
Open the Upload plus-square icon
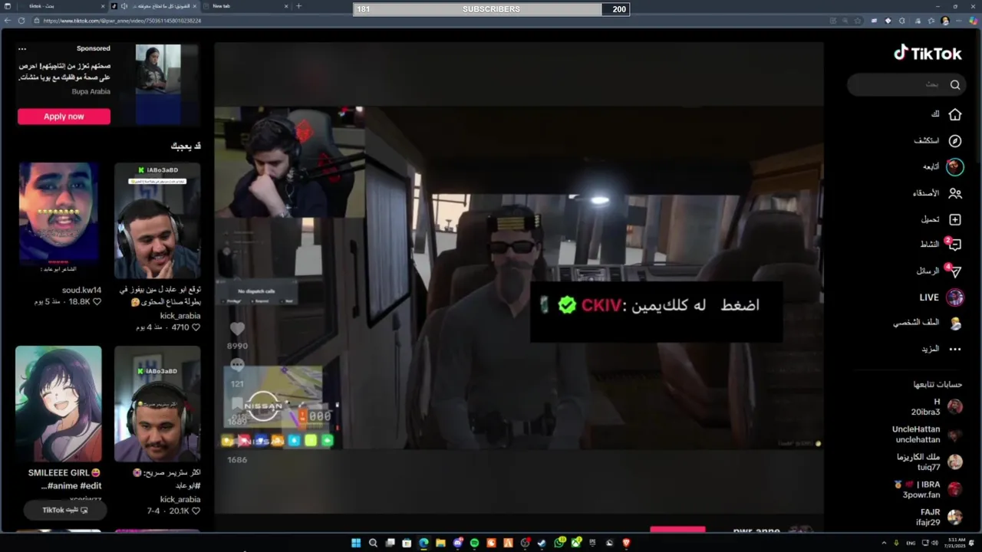tap(955, 219)
